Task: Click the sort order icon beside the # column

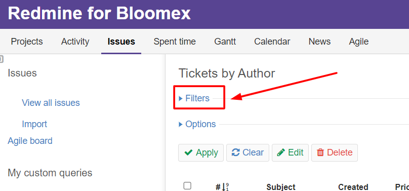Action: 225,186
